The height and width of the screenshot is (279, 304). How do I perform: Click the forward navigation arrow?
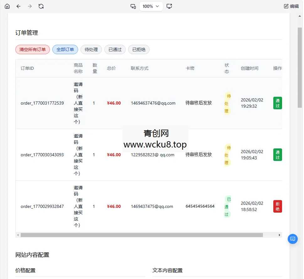pyautogui.click(x=30, y=6)
